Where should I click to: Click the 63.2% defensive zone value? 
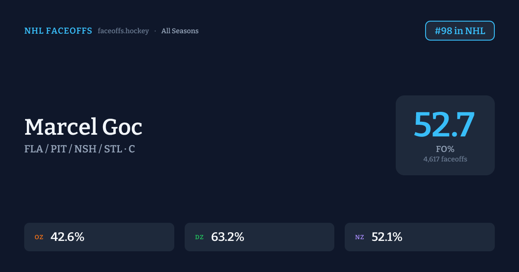pos(227,237)
